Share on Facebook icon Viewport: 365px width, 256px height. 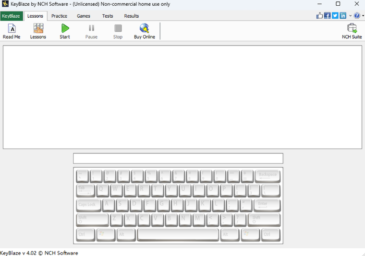(x=327, y=15)
